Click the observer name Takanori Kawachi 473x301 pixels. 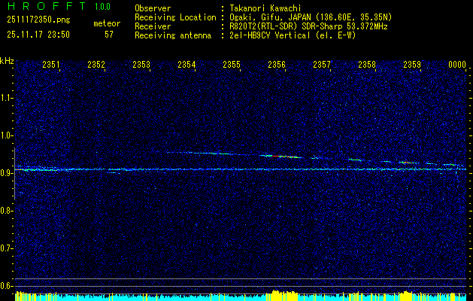pyautogui.click(x=265, y=8)
